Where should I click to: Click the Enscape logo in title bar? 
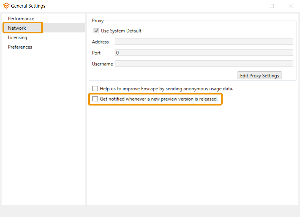6,6
